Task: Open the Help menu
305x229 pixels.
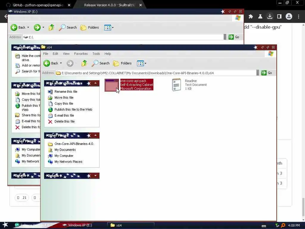Action: tap(108, 54)
